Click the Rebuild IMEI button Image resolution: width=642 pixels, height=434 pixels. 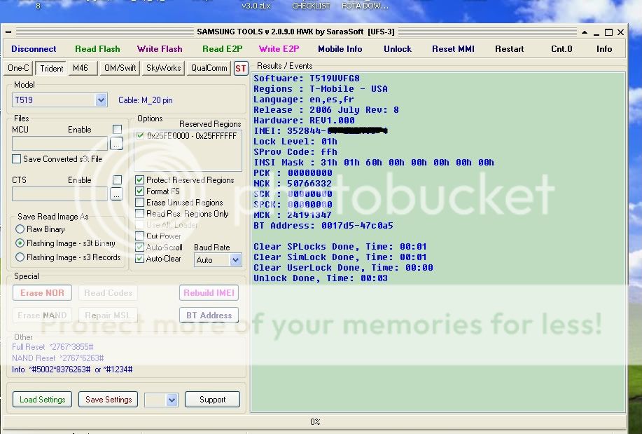209,293
